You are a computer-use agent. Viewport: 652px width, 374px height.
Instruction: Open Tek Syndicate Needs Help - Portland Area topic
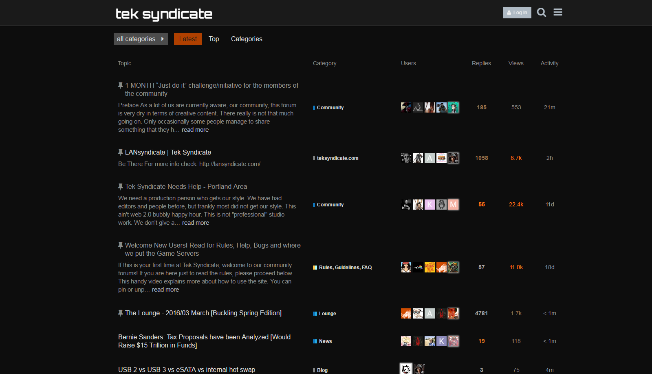coord(186,186)
